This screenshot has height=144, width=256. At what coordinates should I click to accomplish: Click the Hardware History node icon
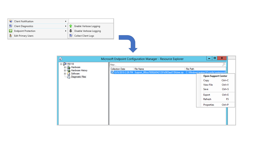pos(69,70)
